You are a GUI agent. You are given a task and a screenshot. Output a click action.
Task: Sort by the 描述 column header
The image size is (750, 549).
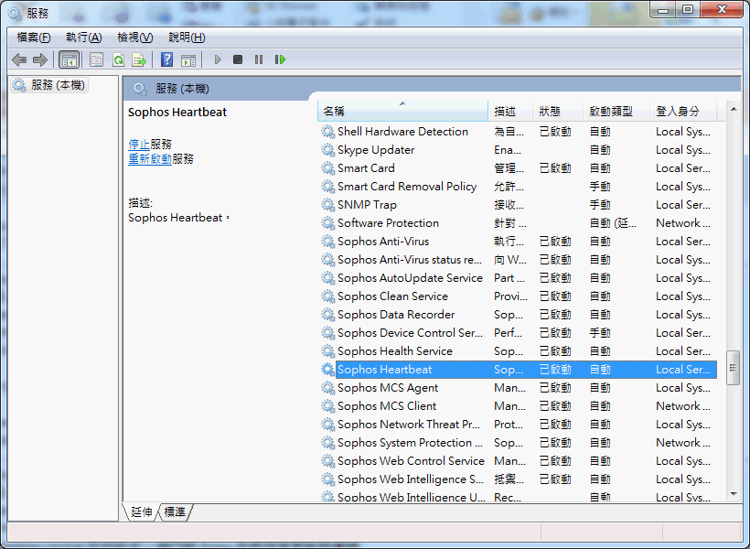pos(510,111)
